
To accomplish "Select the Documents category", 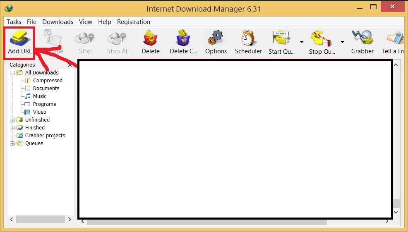I will pos(46,88).
